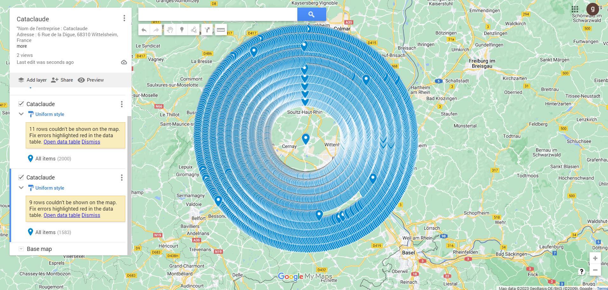Open options menu for second Cataclaude layer
This screenshot has width=608, height=290.
(x=122, y=178)
